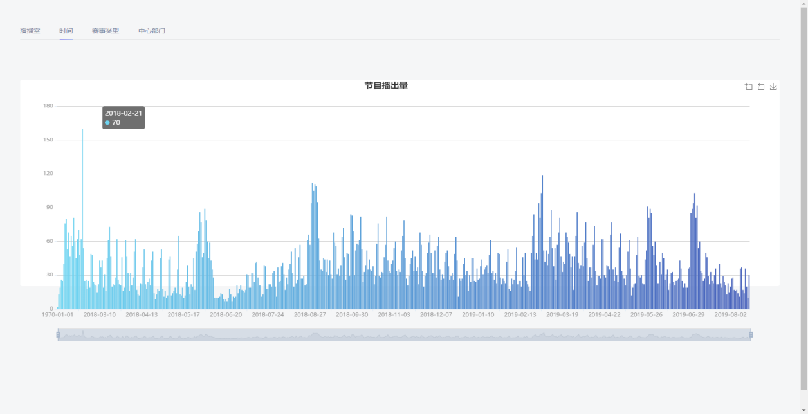Image resolution: width=808 pixels, height=414 pixels.
Task: Click x-axis label 2018-09-30
Action: pyautogui.click(x=352, y=315)
